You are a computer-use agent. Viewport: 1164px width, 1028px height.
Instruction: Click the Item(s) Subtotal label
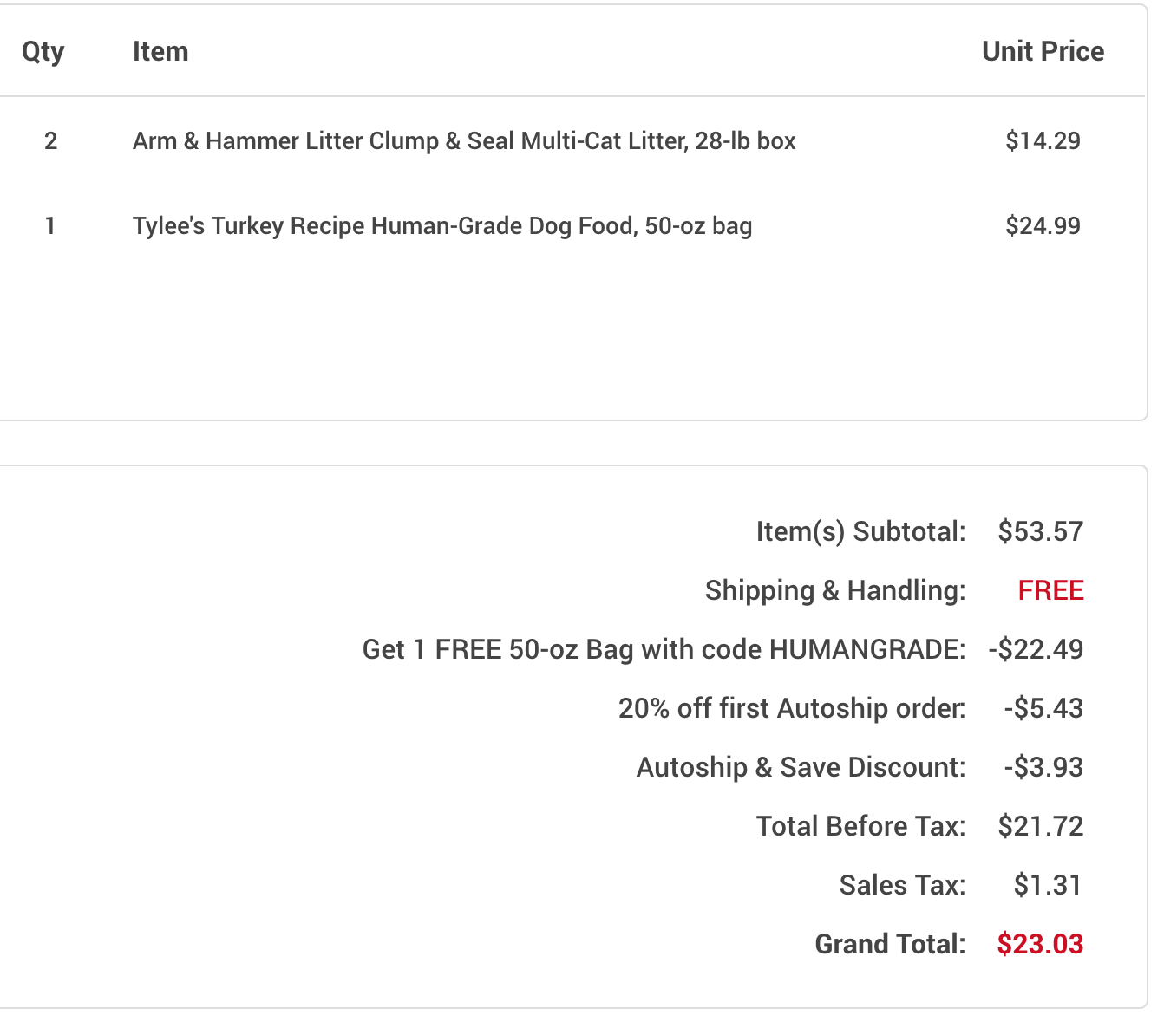click(x=860, y=531)
